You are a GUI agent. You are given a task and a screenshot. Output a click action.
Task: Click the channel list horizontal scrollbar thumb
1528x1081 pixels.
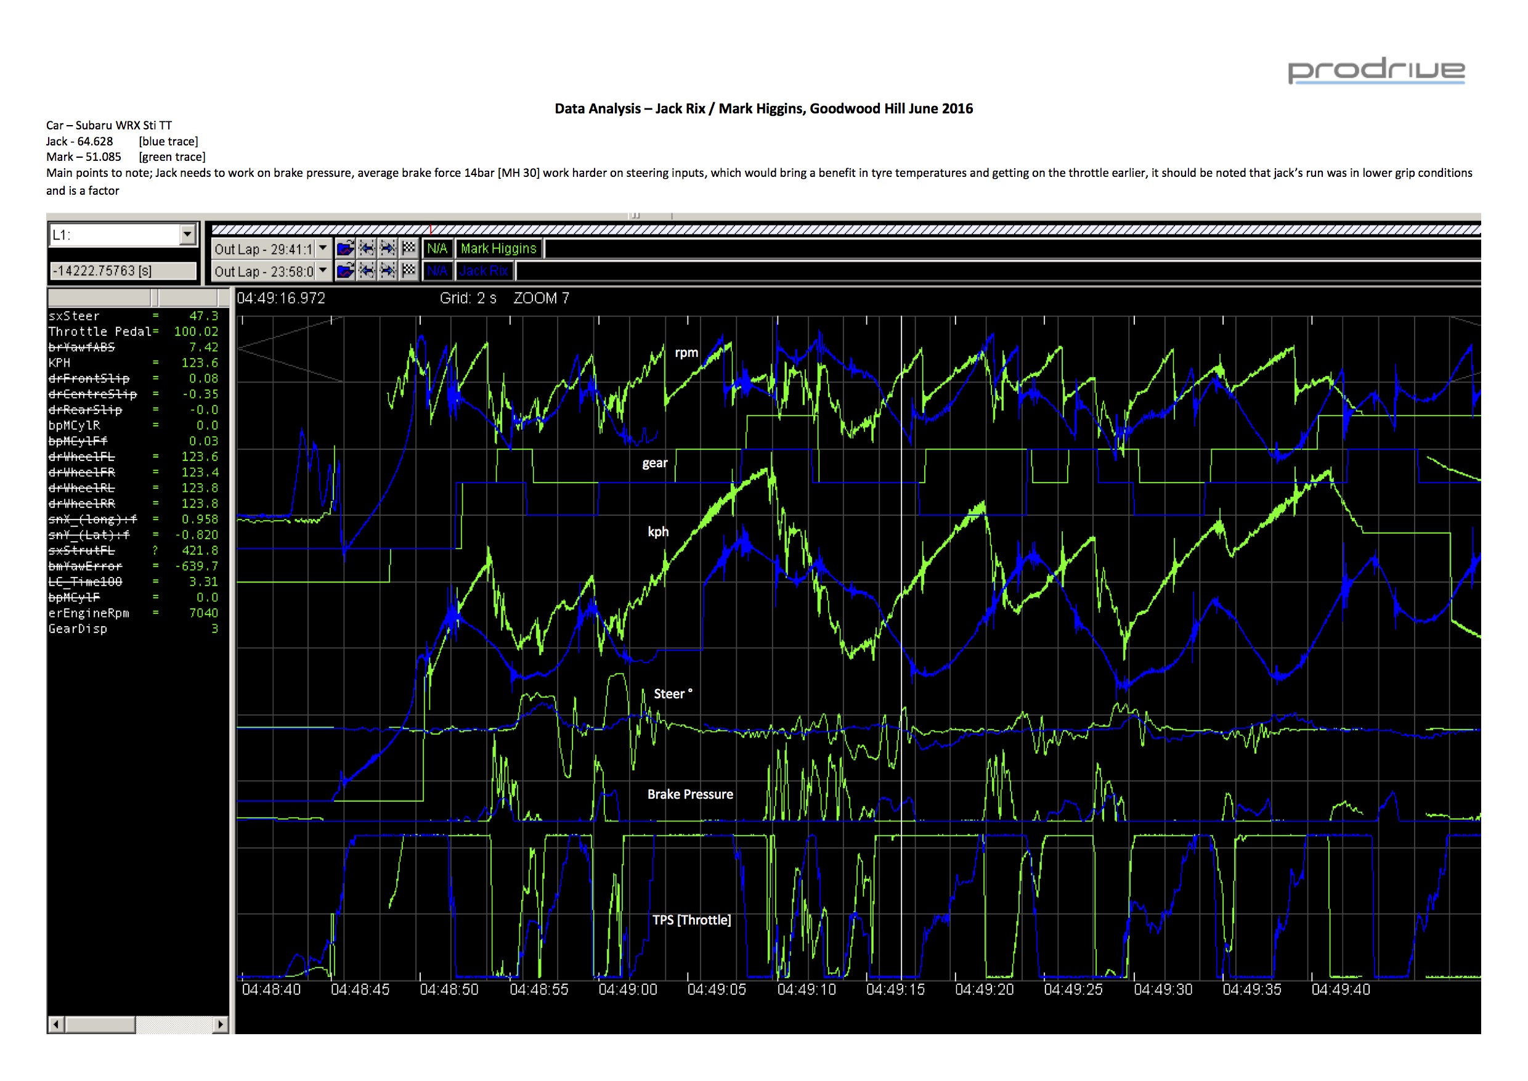coord(100,1024)
